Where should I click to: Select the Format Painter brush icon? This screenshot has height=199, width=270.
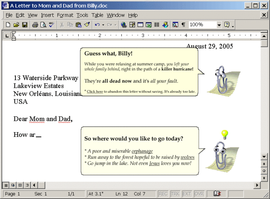coord(87,25)
